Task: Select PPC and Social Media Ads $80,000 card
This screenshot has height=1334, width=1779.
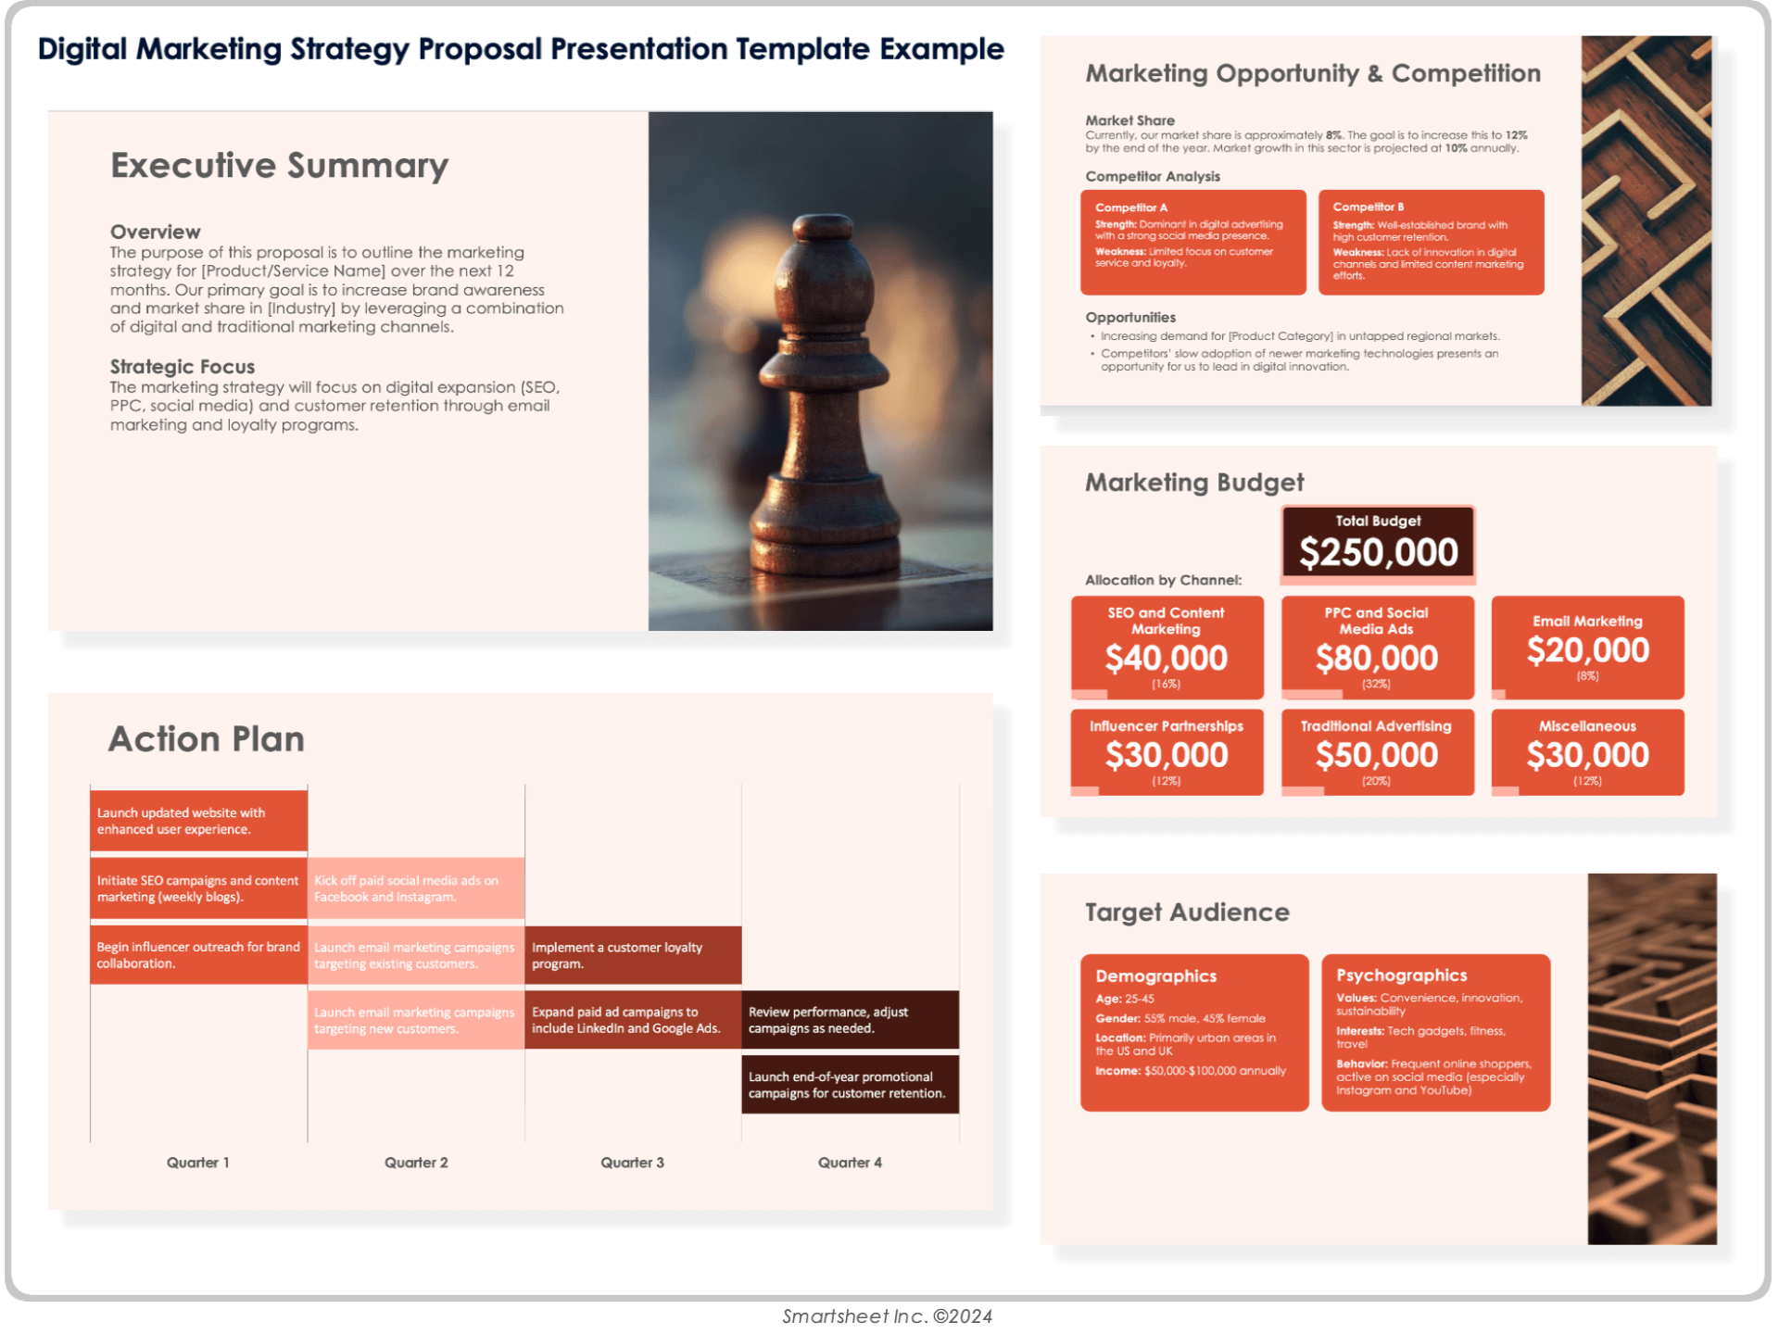Action: [1378, 648]
